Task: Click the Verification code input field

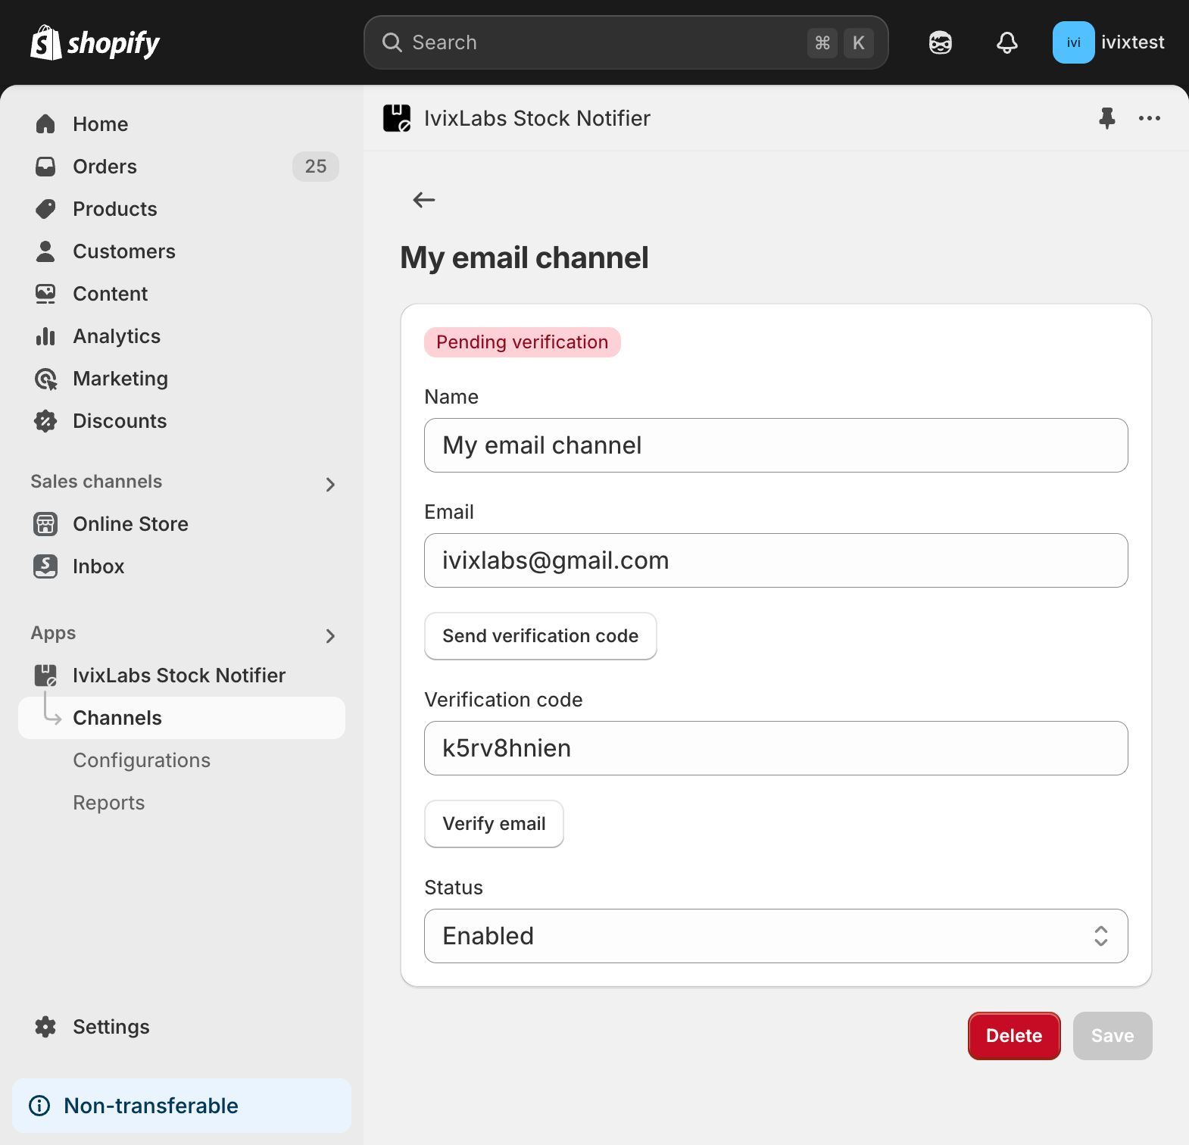Action: pyautogui.click(x=776, y=748)
